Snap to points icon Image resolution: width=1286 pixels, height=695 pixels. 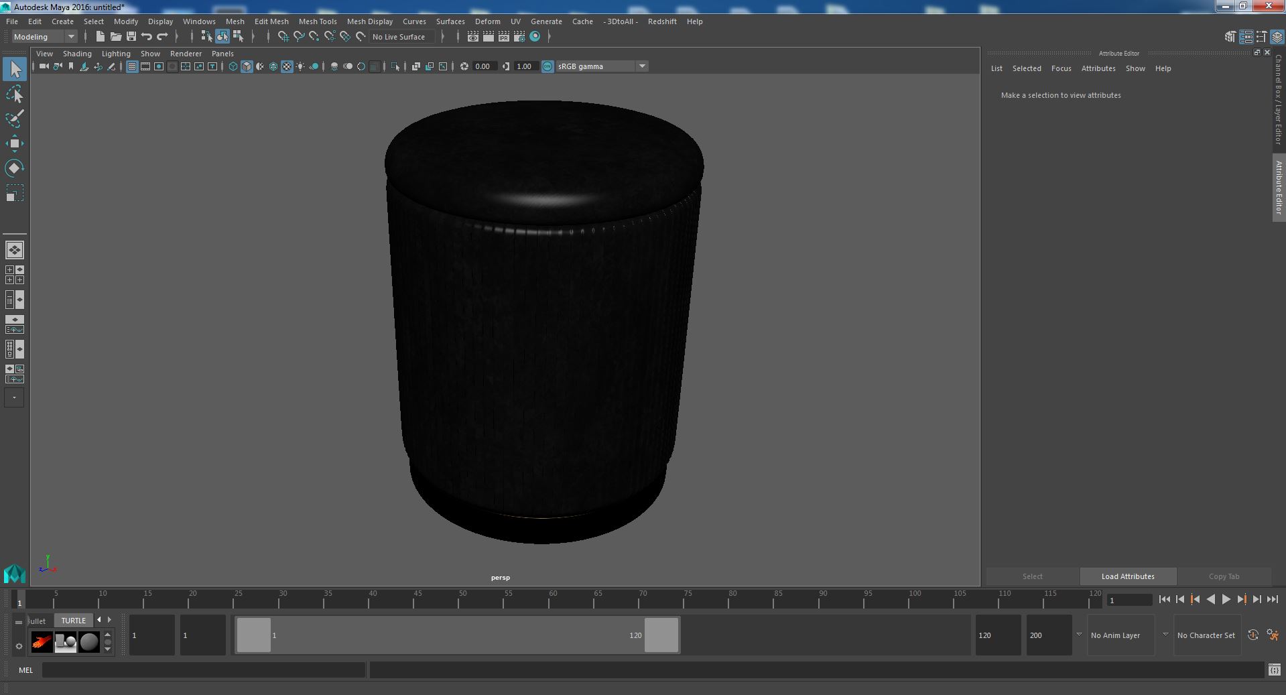coord(314,37)
